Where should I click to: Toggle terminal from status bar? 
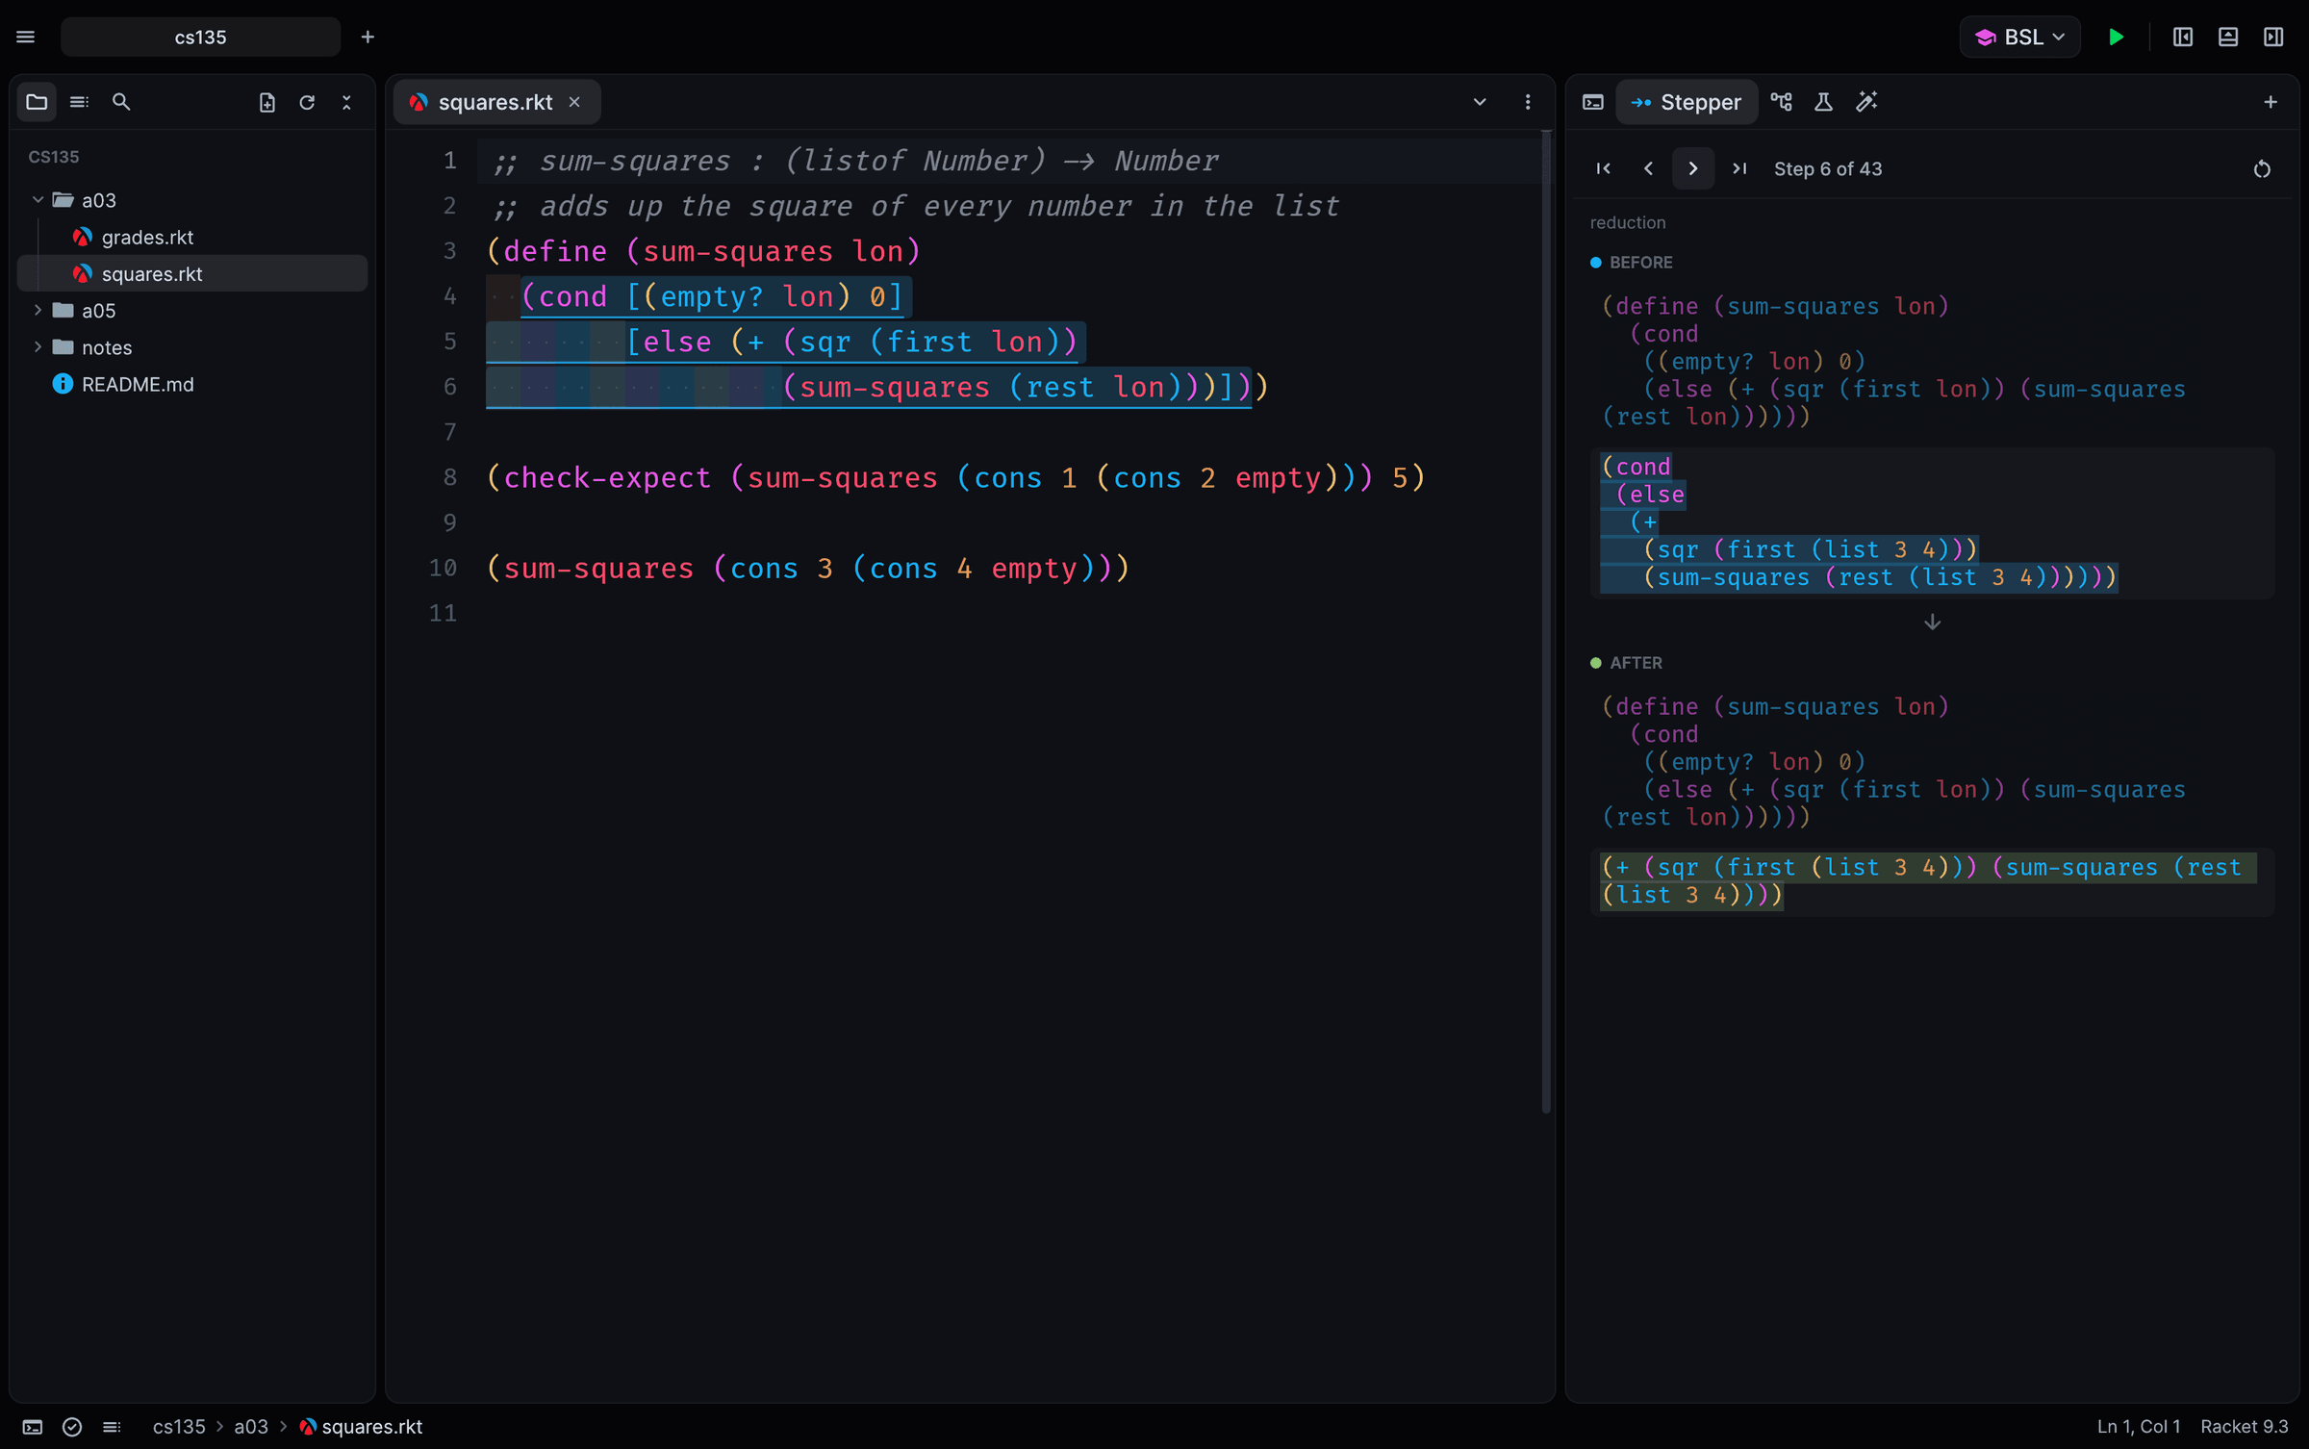(33, 1427)
